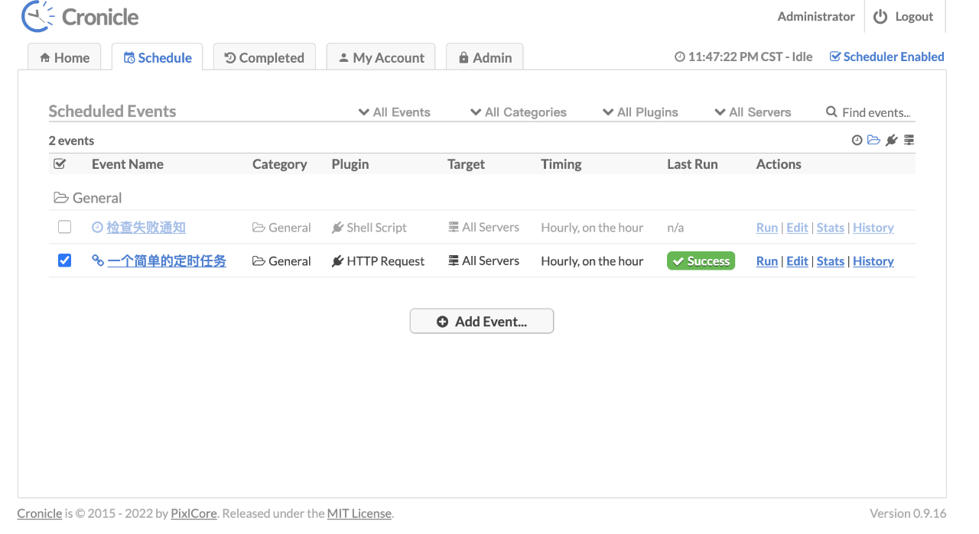Open the All Events filter dropdown
Image resolution: width=979 pixels, height=534 pixels.
tap(395, 112)
